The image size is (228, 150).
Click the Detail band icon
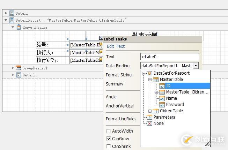pyautogui.click(x=12, y=13)
